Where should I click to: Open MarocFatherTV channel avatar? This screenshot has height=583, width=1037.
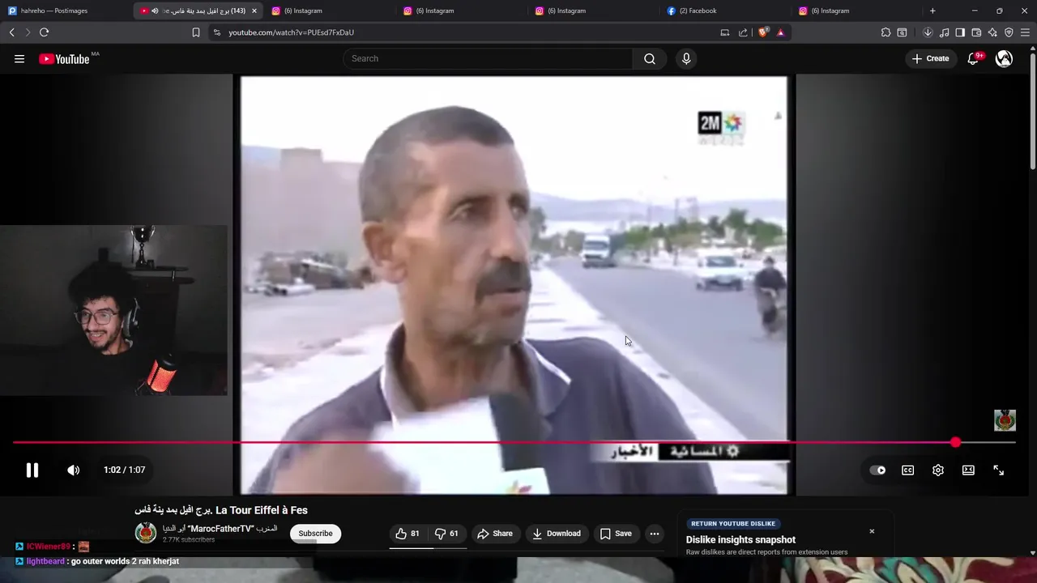click(146, 533)
